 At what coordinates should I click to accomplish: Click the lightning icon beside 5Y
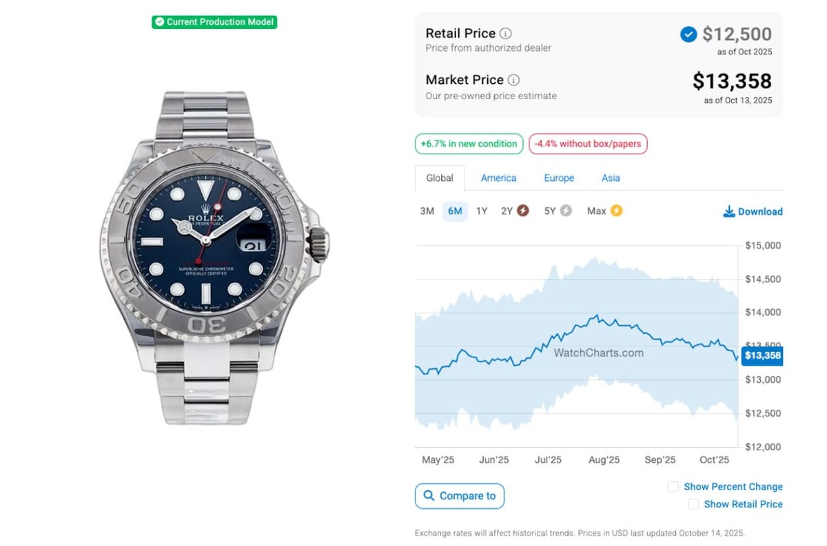pyautogui.click(x=566, y=211)
